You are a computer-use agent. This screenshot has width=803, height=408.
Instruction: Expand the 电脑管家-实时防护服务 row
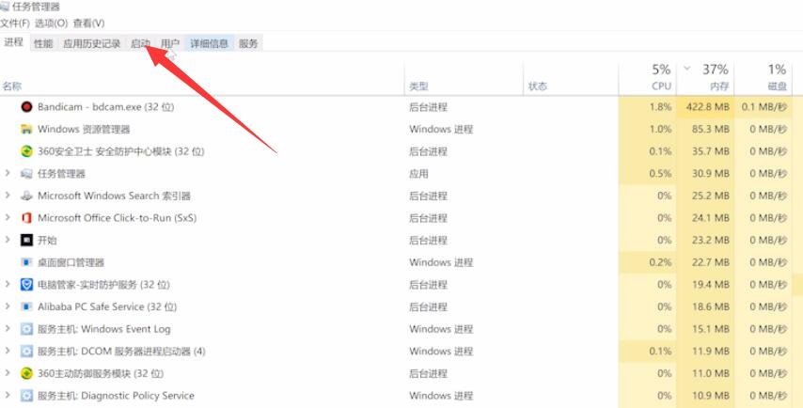coord(8,284)
